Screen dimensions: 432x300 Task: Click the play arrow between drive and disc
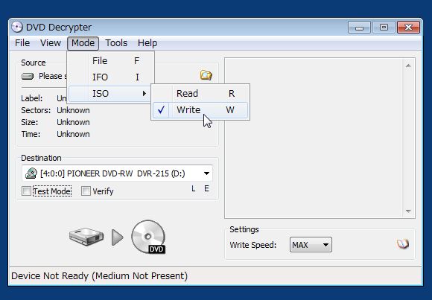point(118,237)
